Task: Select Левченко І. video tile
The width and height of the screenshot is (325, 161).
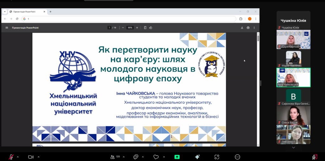Action: tap(294, 134)
